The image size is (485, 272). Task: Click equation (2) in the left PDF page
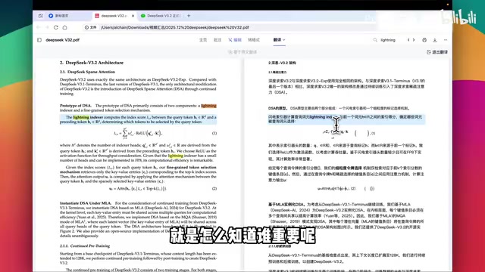click(x=138, y=188)
